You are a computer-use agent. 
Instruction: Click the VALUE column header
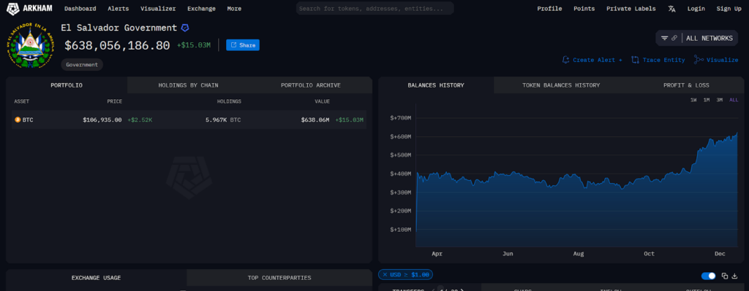[x=322, y=101]
